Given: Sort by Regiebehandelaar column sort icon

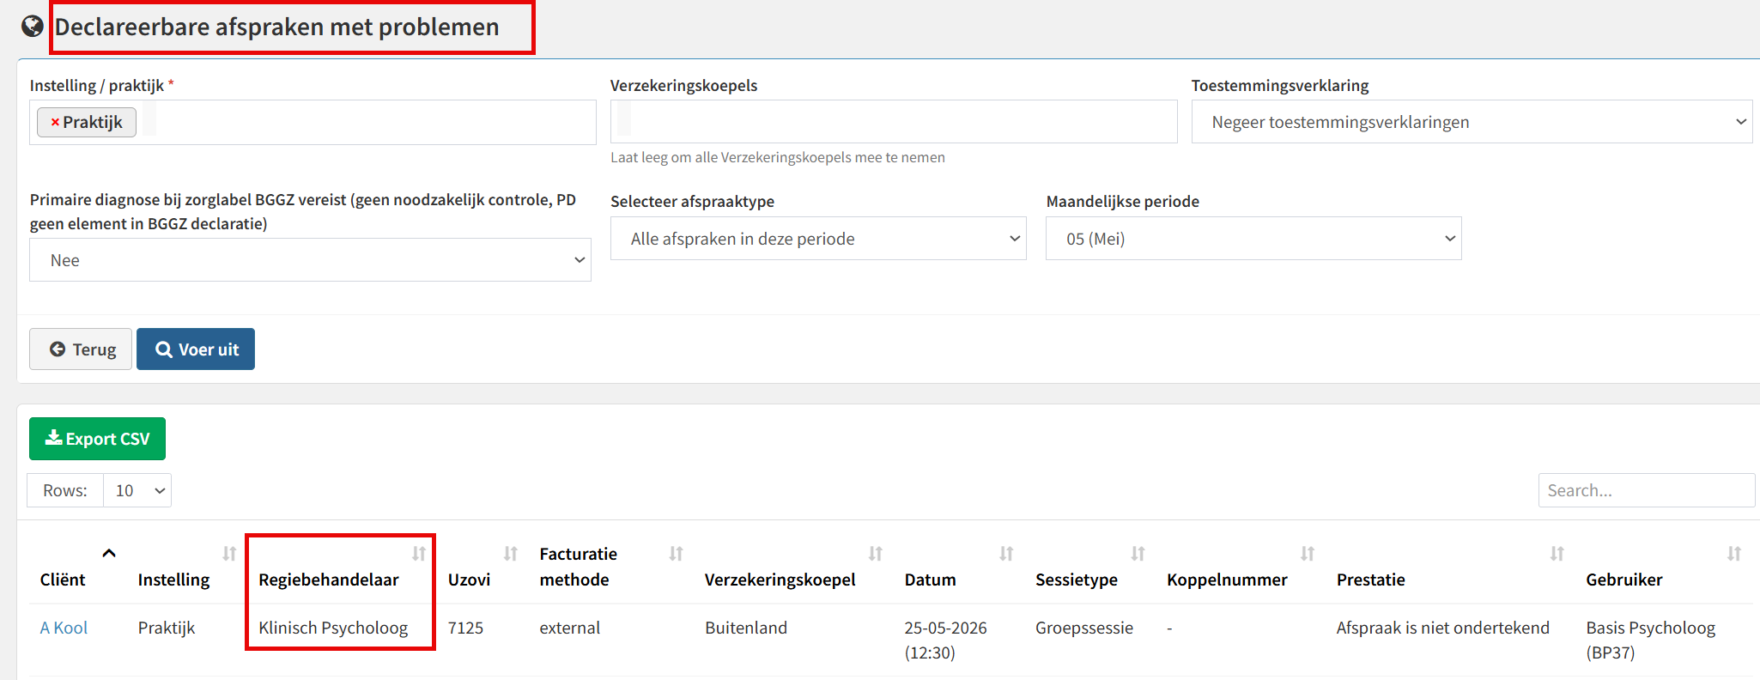Looking at the screenshot, I should (x=419, y=554).
